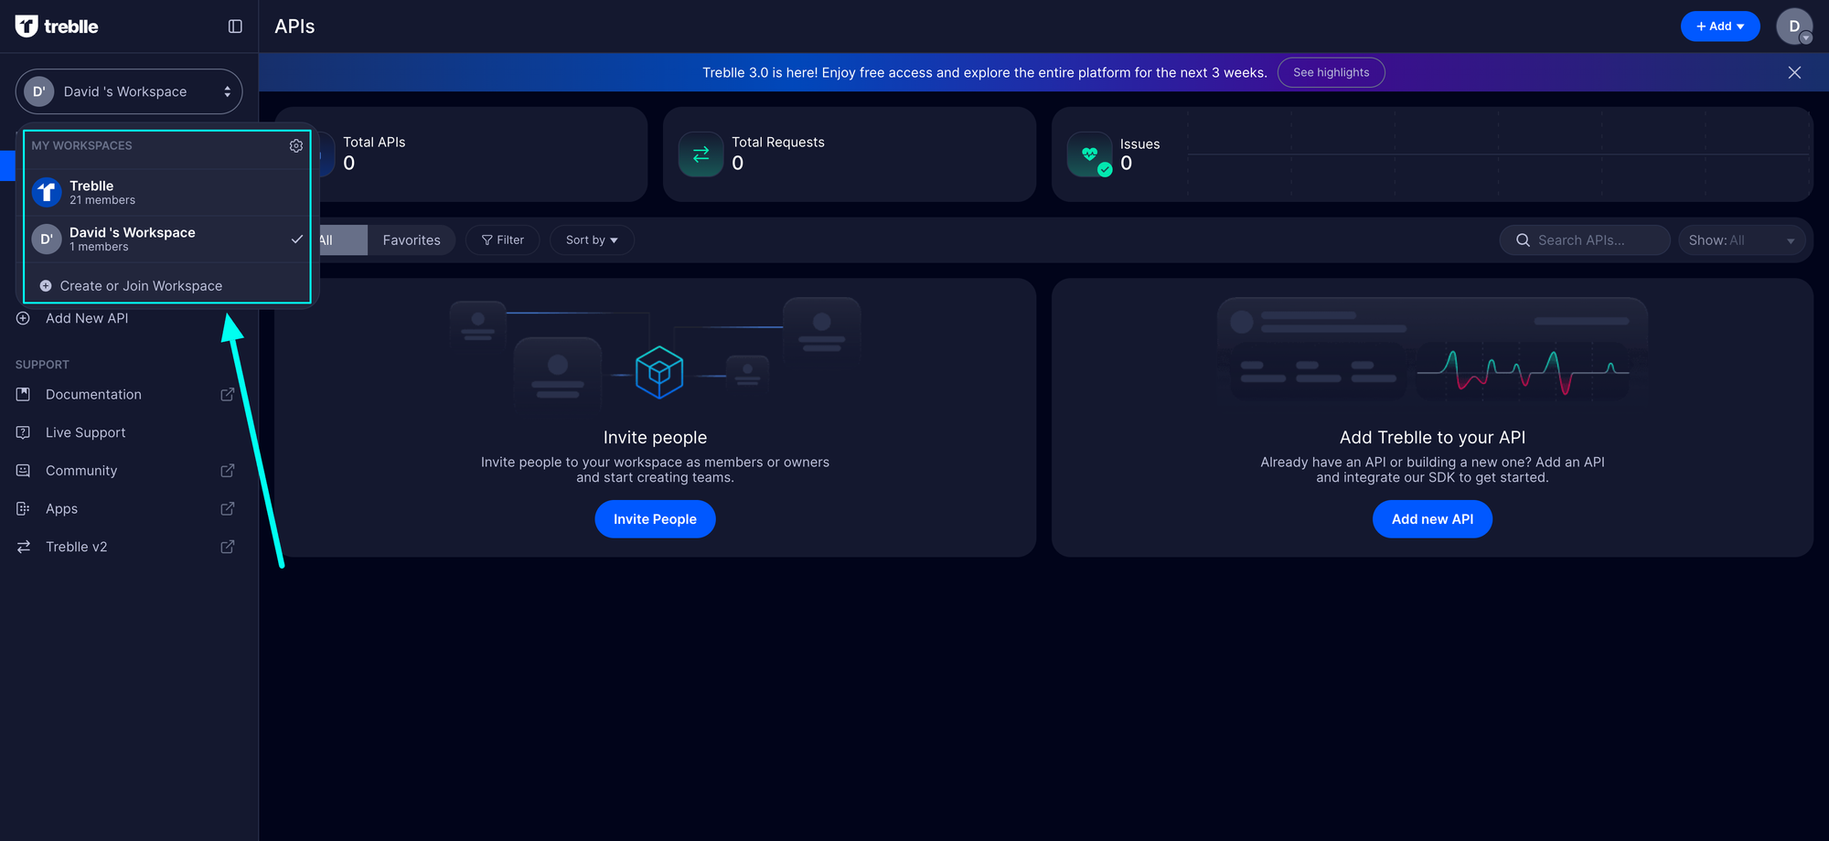Select David's Workspace in the list
This screenshot has height=841, width=1829.
(x=167, y=240)
